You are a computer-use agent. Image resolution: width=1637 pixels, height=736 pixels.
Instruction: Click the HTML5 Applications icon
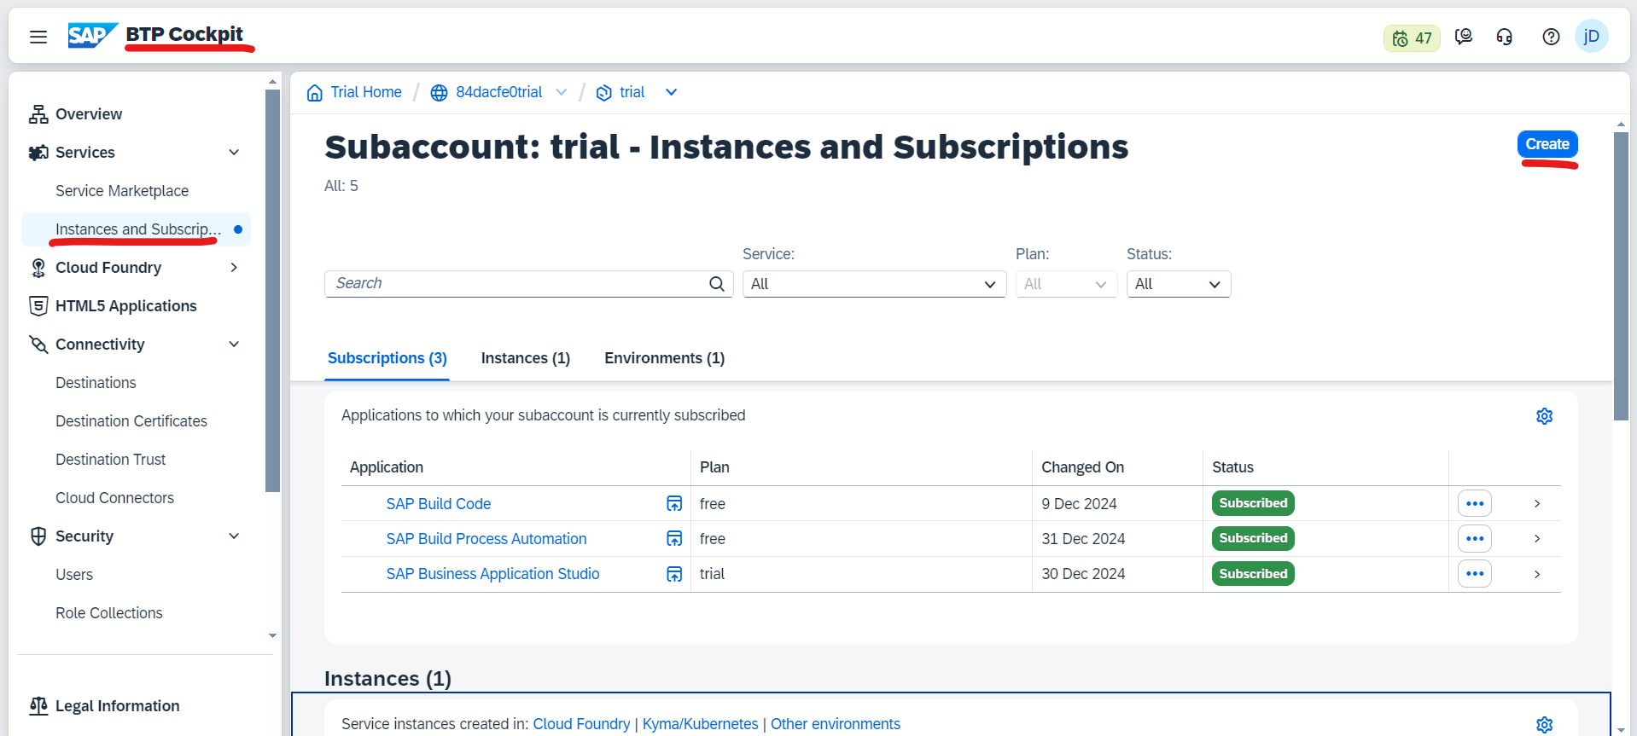[x=38, y=306]
